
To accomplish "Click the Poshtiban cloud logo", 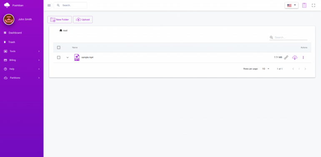I will click(7, 5).
